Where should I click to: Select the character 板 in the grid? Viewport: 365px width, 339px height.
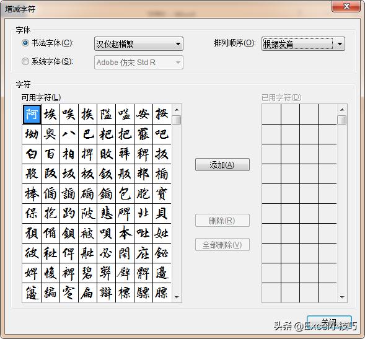click(87, 174)
